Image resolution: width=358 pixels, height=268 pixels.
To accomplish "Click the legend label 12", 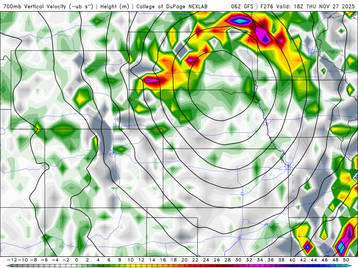I will (141, 260).
